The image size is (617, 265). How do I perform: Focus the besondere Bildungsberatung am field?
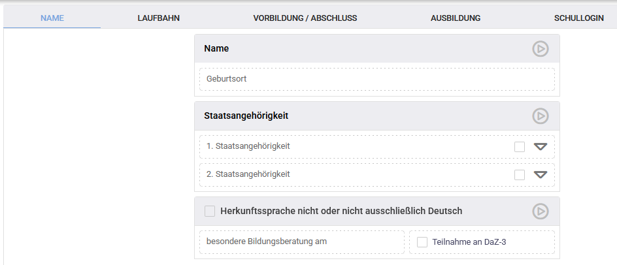pyautogui.click(x=302, y=242)
